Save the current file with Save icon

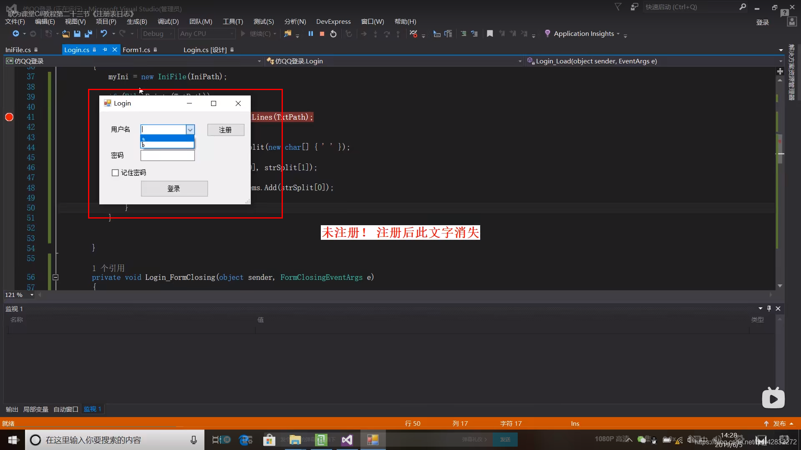pyautogui.click(x=77, y=34)
